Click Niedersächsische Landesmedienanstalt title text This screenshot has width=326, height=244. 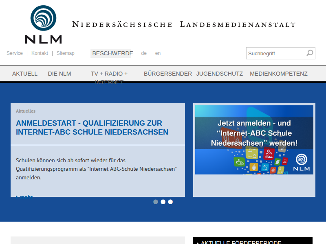click(x=184, y=24)
